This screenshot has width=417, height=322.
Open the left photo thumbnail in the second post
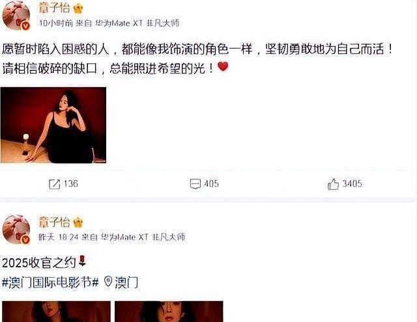(x=57, y=312)
